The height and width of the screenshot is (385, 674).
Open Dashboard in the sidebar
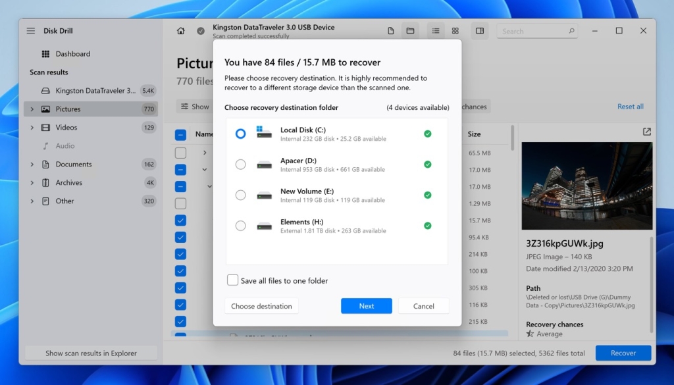73,54
